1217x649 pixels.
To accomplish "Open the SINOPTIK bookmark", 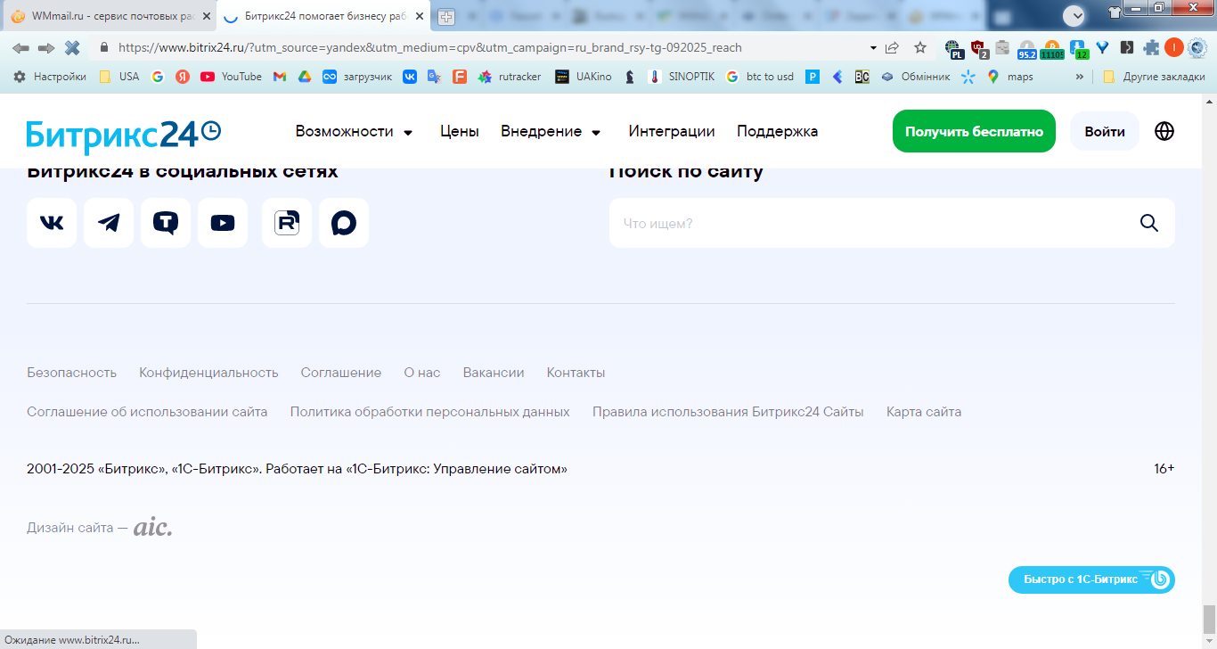I will 680,77.
